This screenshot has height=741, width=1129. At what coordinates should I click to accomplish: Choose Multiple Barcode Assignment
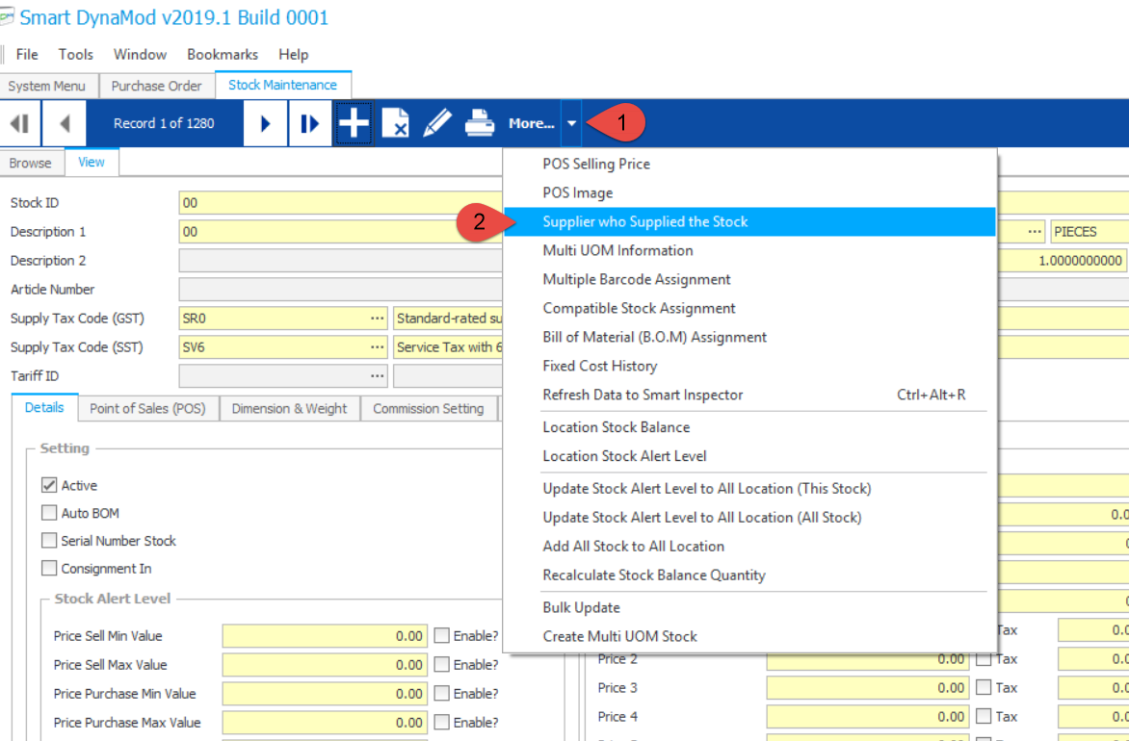coord(749,279)
